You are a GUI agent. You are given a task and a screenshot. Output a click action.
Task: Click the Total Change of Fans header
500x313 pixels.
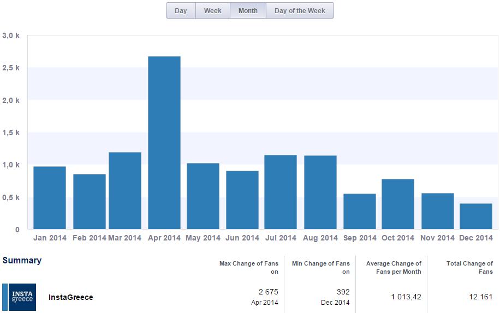click(469, 267)
